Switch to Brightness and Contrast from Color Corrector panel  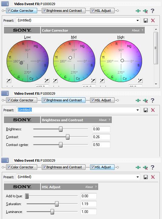64,11
